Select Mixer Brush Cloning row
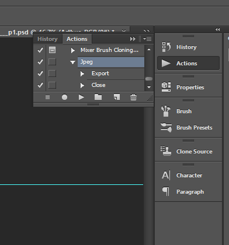The image size is (229, 245). (111, 50)
